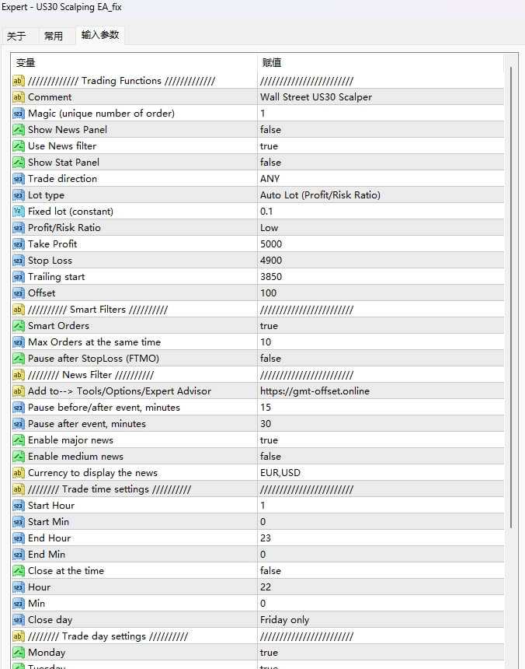The image size is (525, 669).
Task: Toggle Enable medium news false value
Action: click(x=270, y=457)
